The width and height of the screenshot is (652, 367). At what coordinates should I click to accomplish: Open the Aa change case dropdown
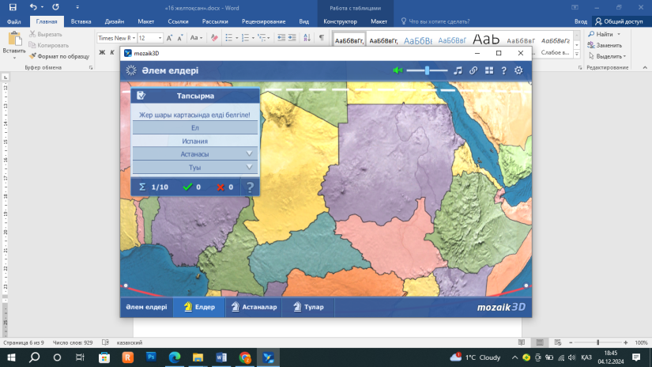tap(196, 38)
